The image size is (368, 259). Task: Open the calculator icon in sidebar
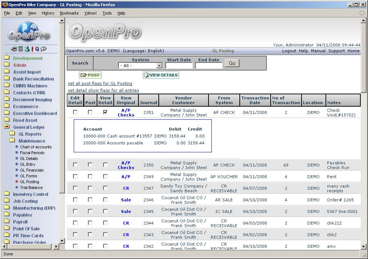point(21,49)
